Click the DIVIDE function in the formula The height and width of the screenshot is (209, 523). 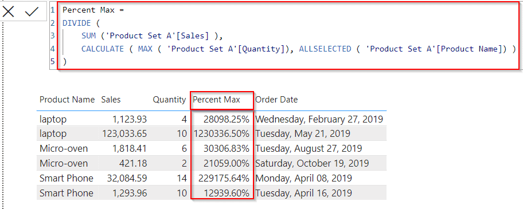pyautogui.click(x=76, y=23)
